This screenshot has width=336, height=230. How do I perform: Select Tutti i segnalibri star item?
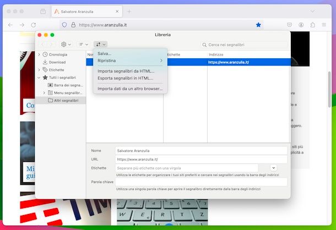click(x=62, y=78)
